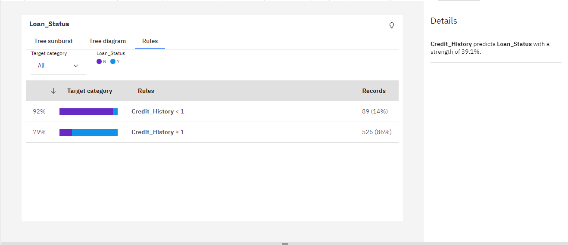Click the Target category column header

point(90,91)
